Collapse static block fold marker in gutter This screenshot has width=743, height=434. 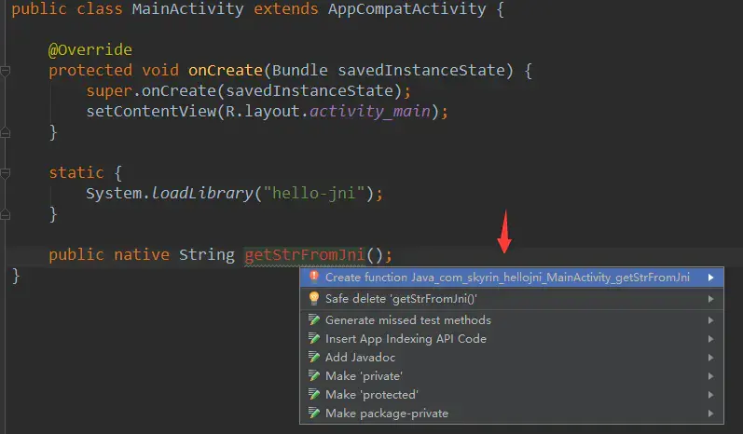pos(6,174)
